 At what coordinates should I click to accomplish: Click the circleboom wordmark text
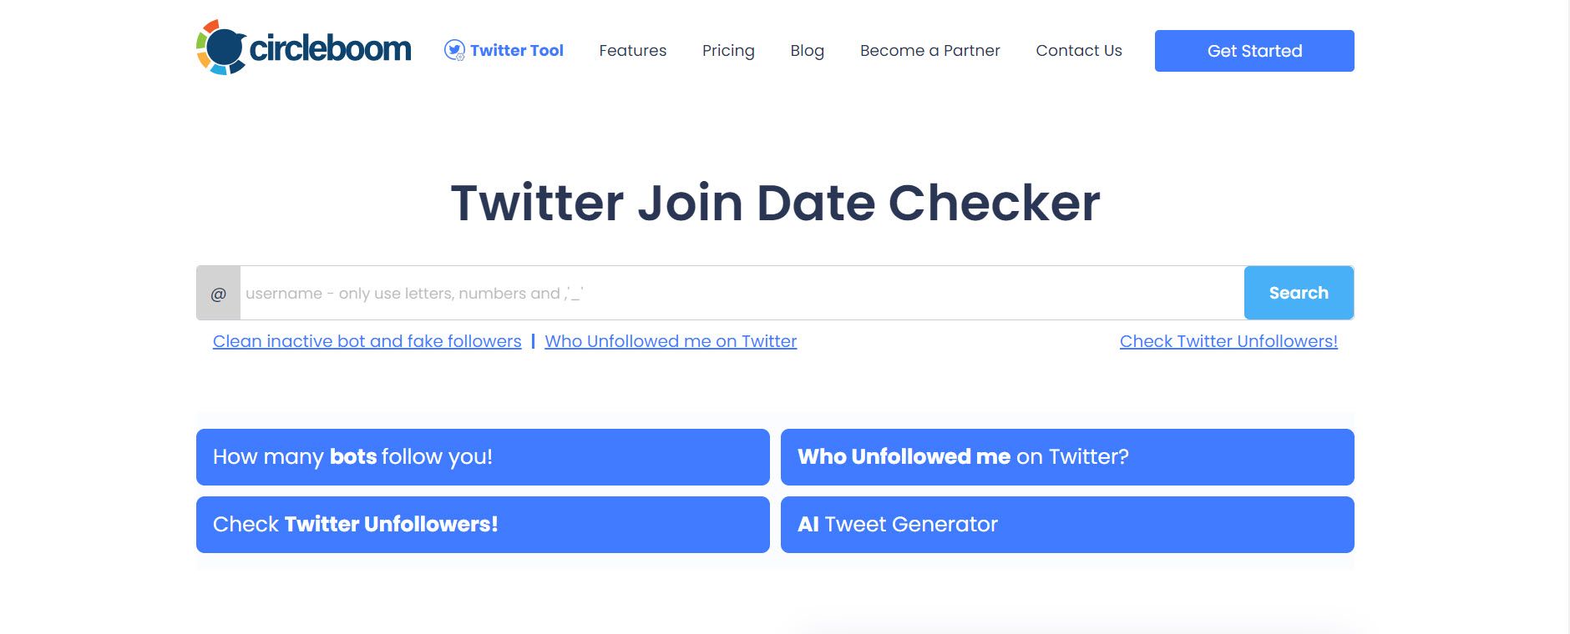pyautogui.click(x=330, y=49)
